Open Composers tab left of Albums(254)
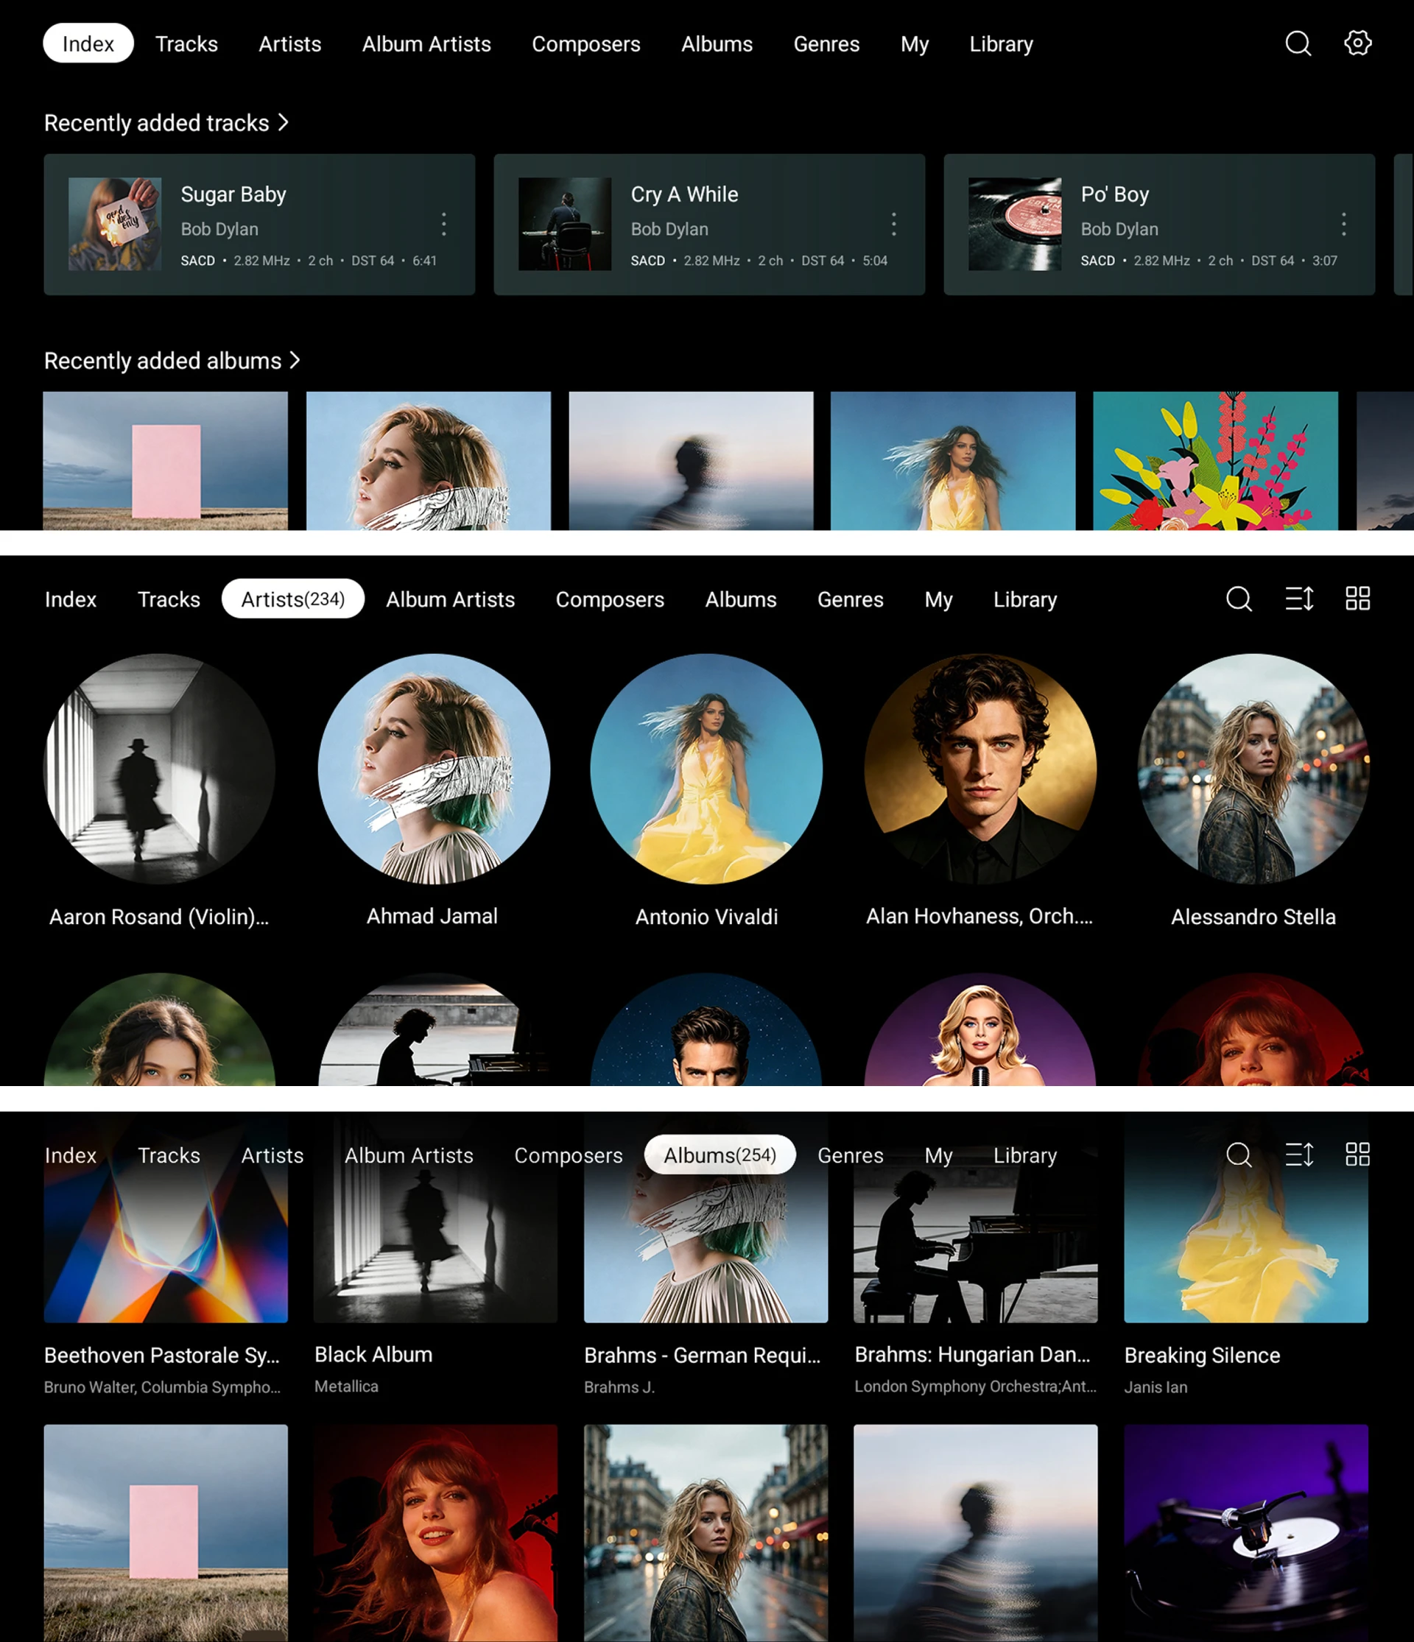Screen dimensions: 1414x1642 [x=569, y=1155]
